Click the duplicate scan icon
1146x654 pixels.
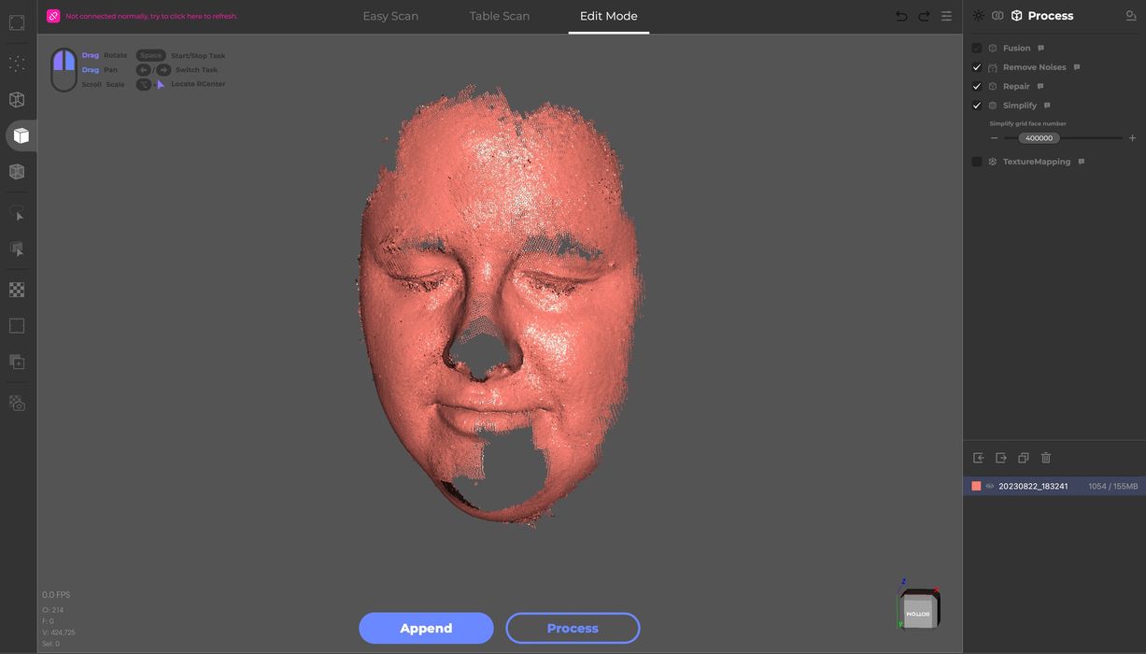pos(1024,458)
